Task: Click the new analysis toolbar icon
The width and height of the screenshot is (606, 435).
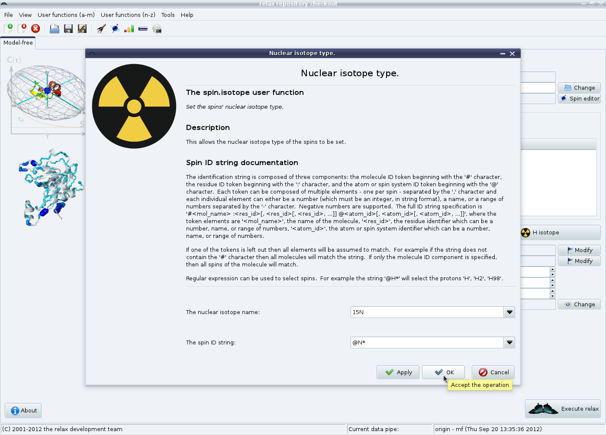Action: click(x=8, y=29)
